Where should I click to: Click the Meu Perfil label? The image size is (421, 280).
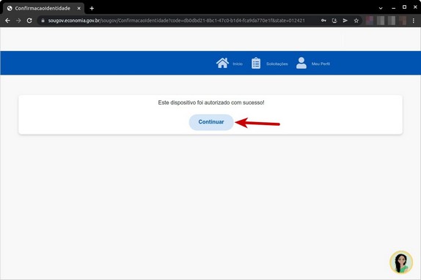click(321, 64)
